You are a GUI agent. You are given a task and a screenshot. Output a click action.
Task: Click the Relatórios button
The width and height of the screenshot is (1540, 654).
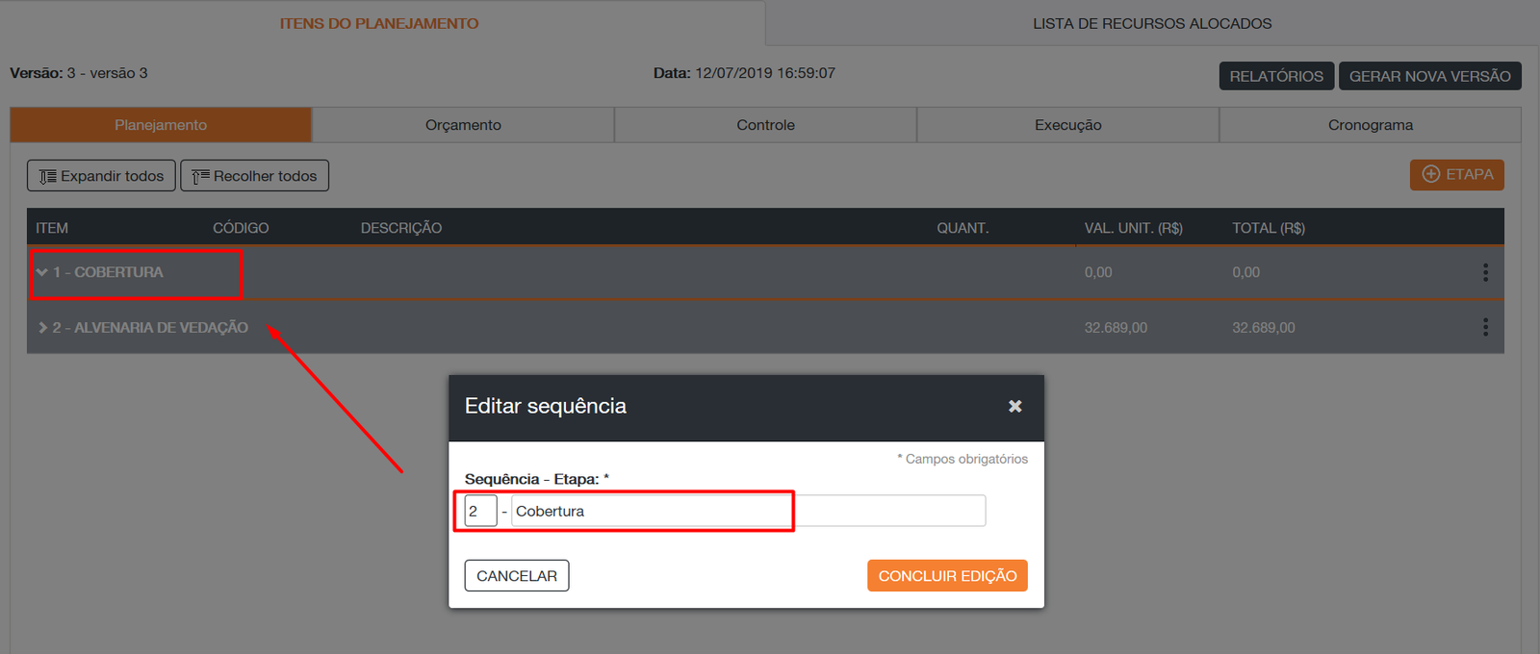1275,76
